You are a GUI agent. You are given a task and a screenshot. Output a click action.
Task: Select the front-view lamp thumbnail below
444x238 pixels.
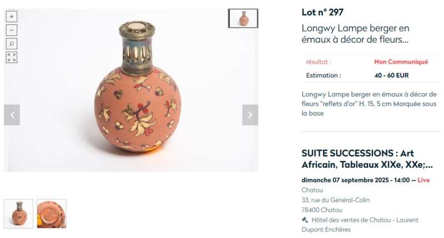tap(18, 214)
